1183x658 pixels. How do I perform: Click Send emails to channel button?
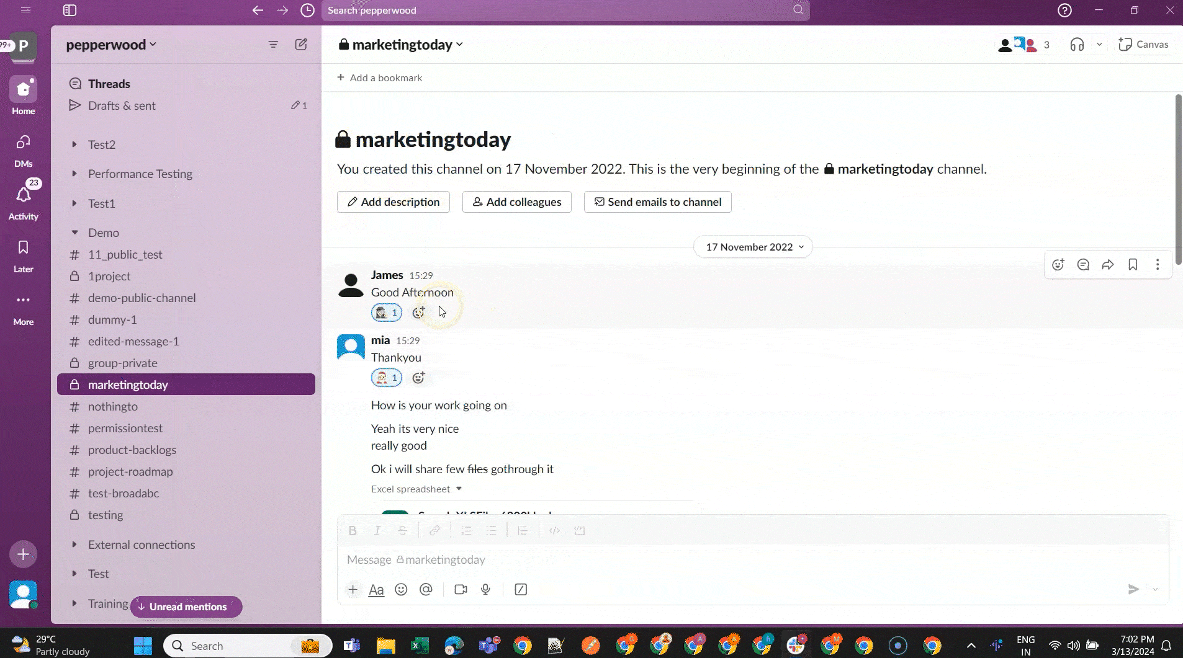(657, 202)
